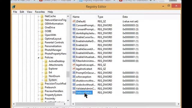Select the ActiveDesktop key
The image size is (192, 108).
57,61
